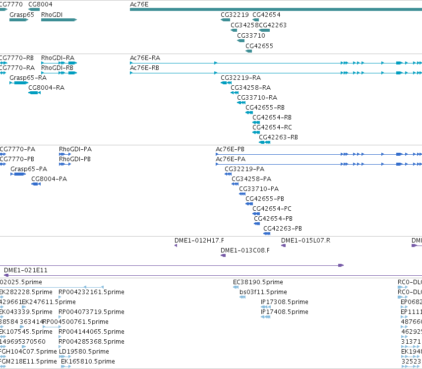Select CDS label CG34258-PA
Viewport: 422px width, 369px height.
click(251, 179)
